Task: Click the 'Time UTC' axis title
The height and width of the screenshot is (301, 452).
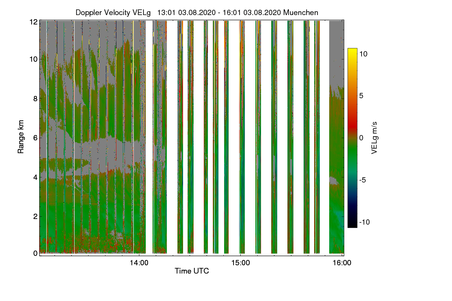Action: (192, 271)
